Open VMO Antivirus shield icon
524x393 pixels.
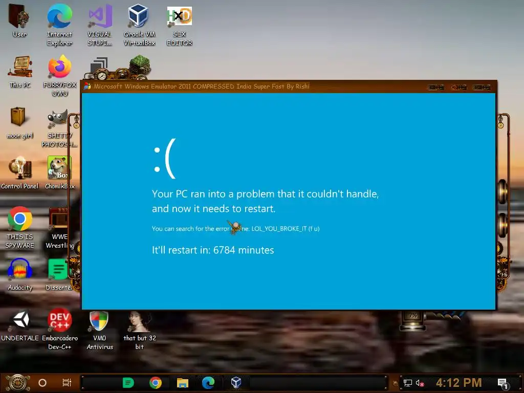(x=100, y=330)
